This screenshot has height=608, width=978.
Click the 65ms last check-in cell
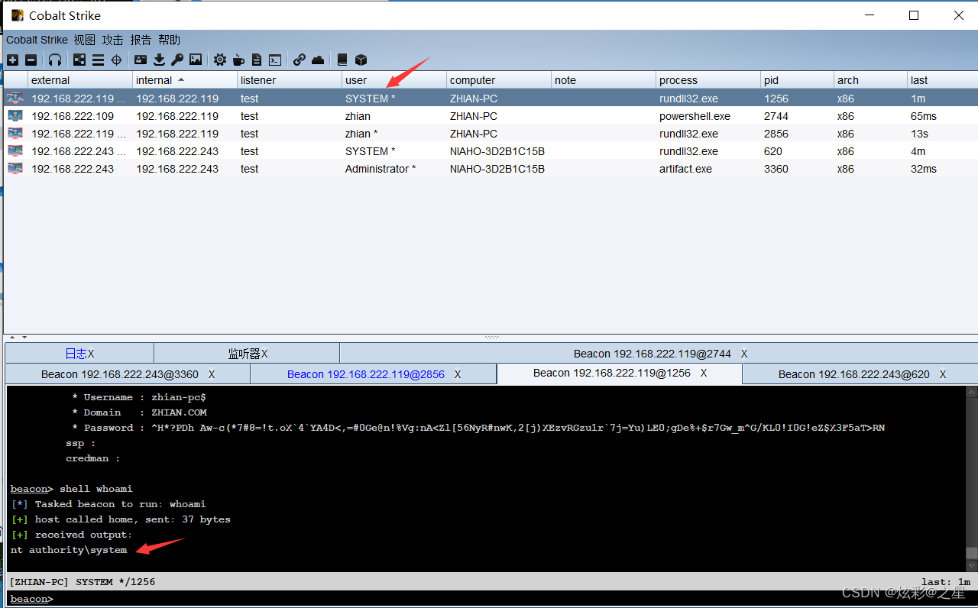pos(942,116)
